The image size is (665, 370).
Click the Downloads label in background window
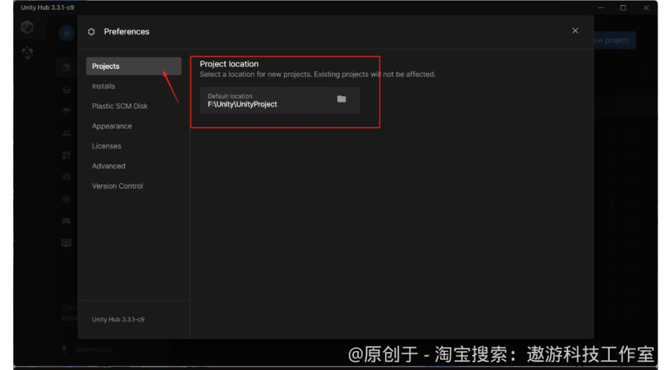94,349
